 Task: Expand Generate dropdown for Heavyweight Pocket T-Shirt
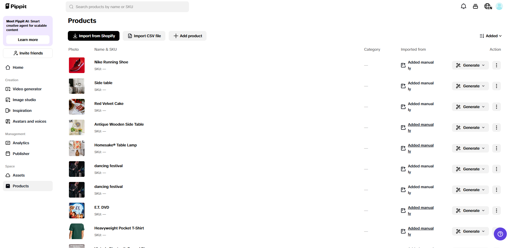tap(470, 231)
